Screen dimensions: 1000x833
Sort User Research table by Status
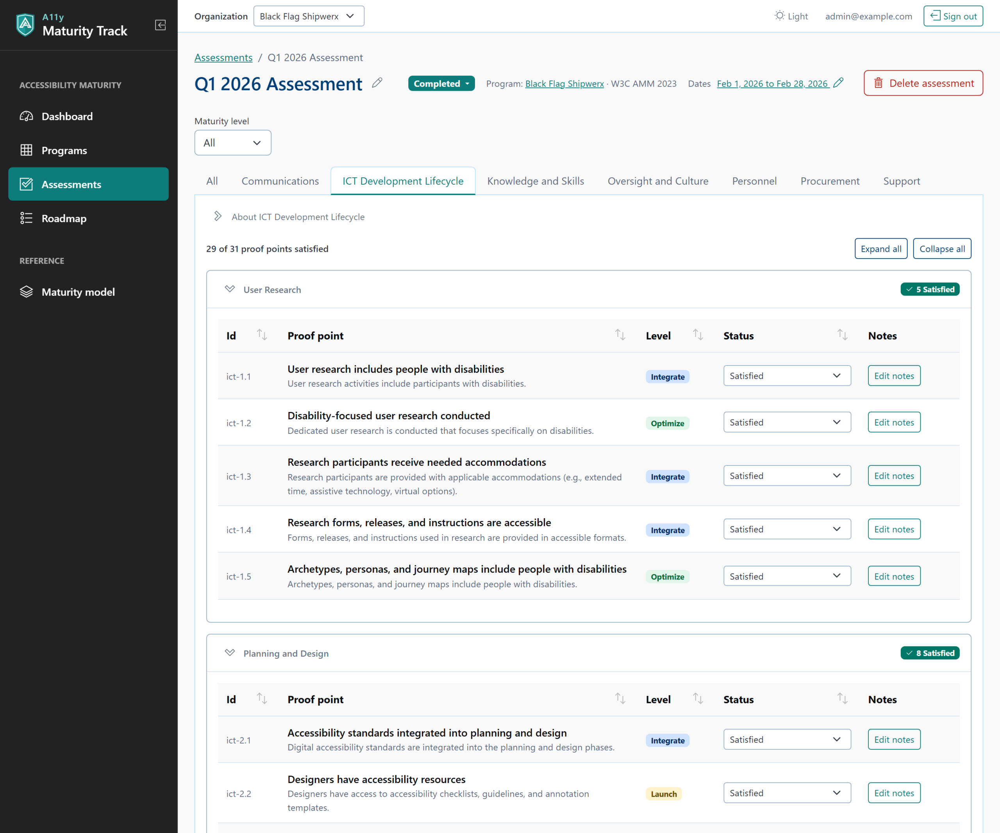coord(842,335)
